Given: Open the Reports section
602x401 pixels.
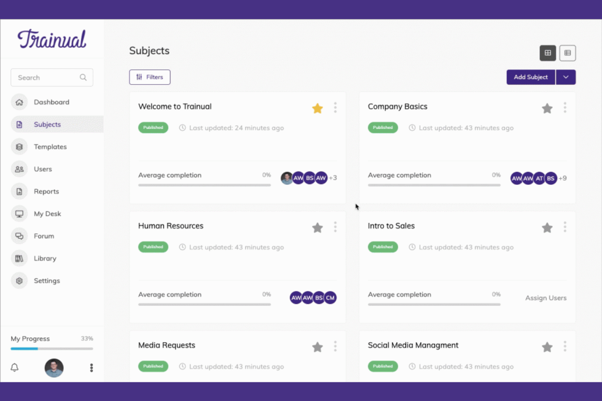Looking at the screenshot, I should click(46, 191).
